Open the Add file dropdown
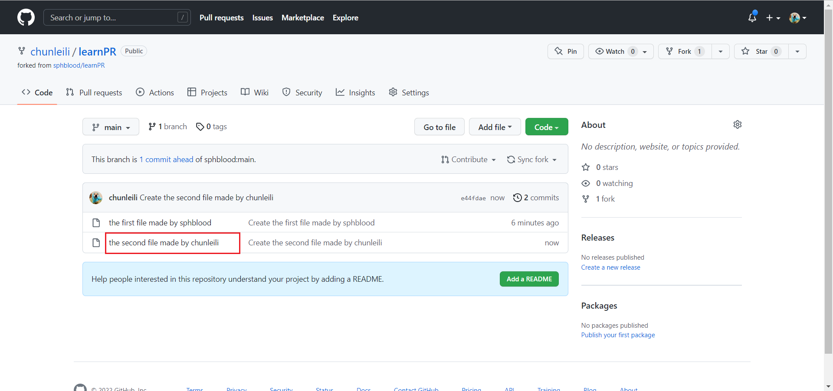The image size is (833, 391). tap(495, 127)
